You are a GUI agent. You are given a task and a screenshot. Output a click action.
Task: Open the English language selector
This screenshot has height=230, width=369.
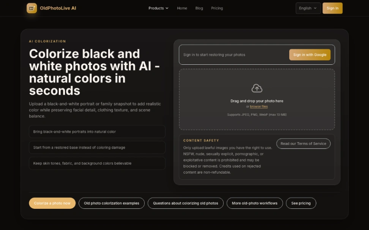pos(308,8)
